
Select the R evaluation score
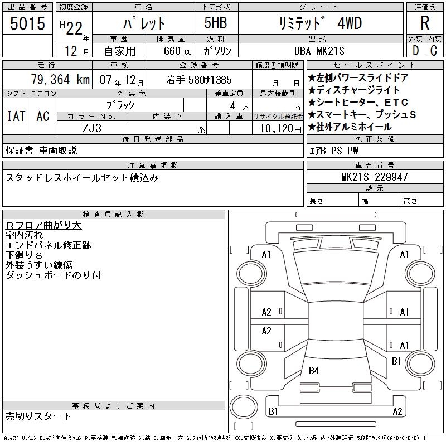pos(425,23)
